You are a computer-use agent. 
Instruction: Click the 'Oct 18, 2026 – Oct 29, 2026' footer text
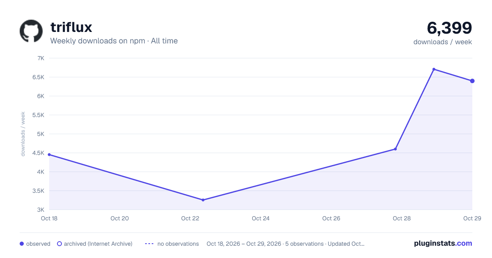(x=244, y=244)
